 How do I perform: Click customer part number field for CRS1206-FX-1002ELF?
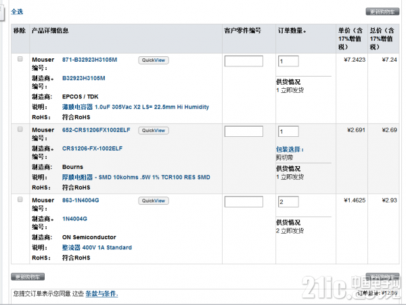click(x=244, y=131)
